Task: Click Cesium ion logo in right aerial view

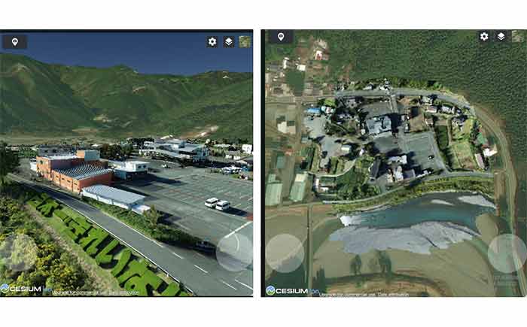Action: point(292,290)
